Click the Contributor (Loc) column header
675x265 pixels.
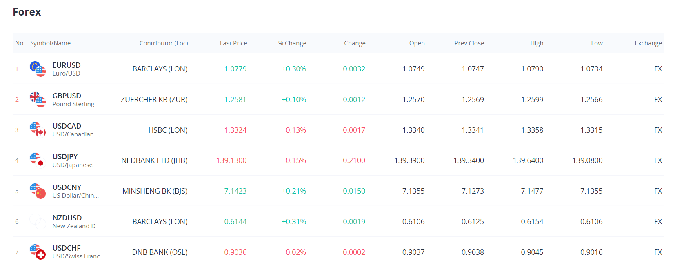pos(164,43)
